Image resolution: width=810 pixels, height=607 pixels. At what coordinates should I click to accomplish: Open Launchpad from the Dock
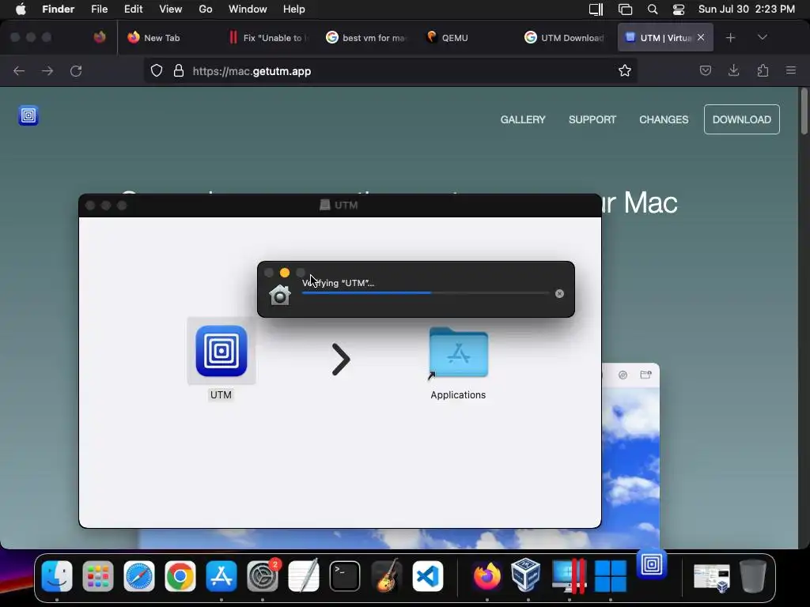(97, 576)
